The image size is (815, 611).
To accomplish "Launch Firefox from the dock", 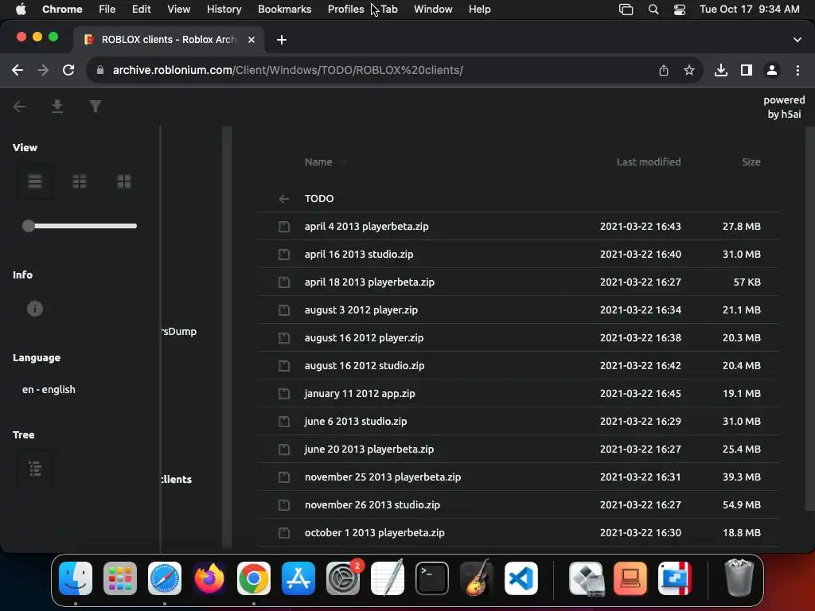I will click(209, 578).
